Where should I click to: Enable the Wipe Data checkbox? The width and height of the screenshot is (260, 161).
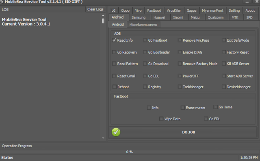pyautogui.click(x=161, y=119)
